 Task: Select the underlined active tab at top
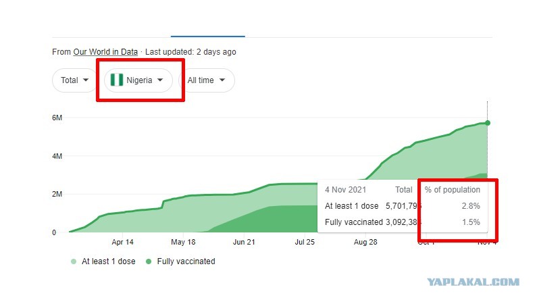[208, 36]
